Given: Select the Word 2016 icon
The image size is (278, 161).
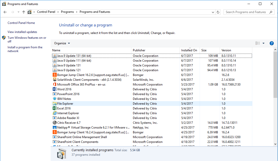Looking at the screenshot, I should [55, 89].
